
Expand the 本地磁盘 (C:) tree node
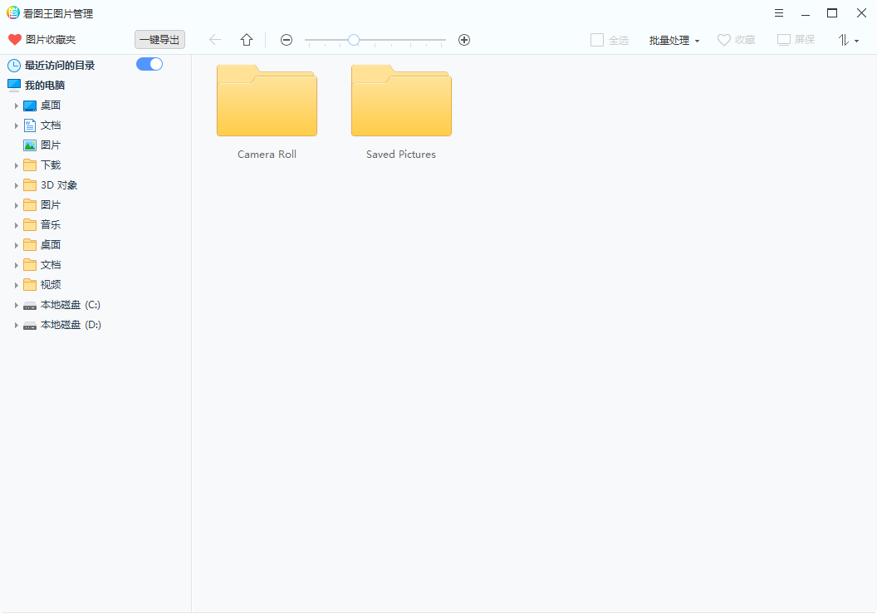click(17, 304)
